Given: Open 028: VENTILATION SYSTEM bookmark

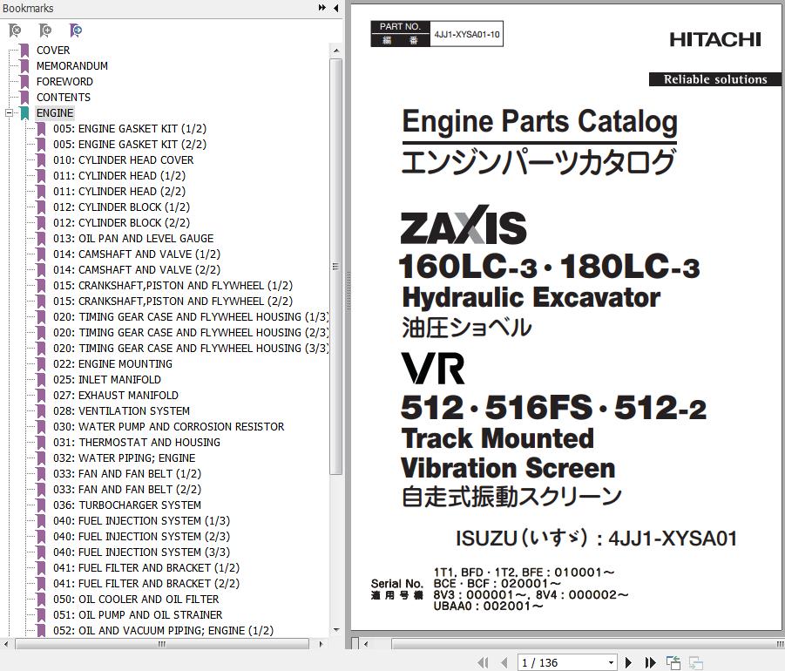Looking at the screenshot, I should click(x=121, y=410).
